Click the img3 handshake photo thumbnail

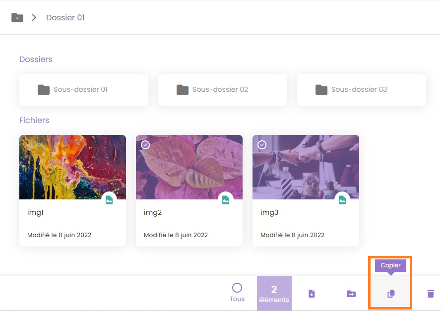tap(306, 167)
